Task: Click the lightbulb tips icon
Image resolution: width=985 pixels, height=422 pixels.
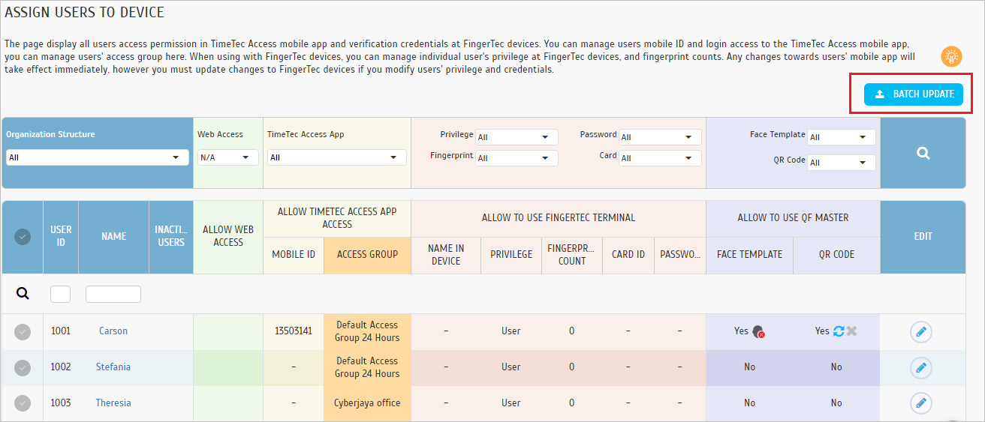Action: click(952, 56)
